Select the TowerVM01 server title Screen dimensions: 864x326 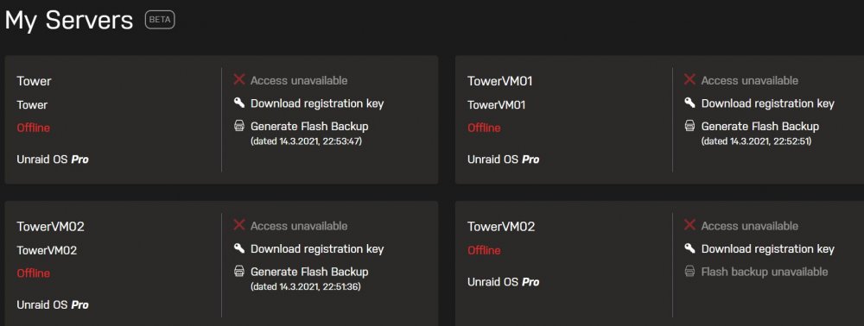(x=499, y=81)
